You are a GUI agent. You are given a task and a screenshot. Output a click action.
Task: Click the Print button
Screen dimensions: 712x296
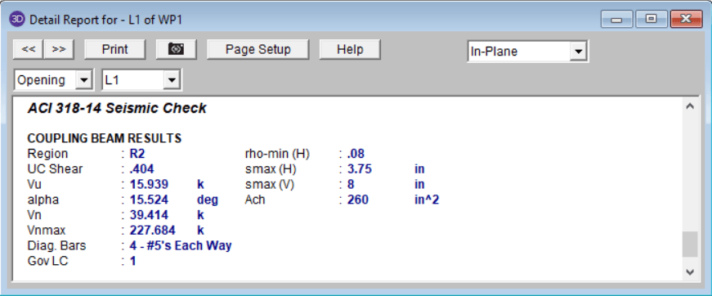click(115, 49)
